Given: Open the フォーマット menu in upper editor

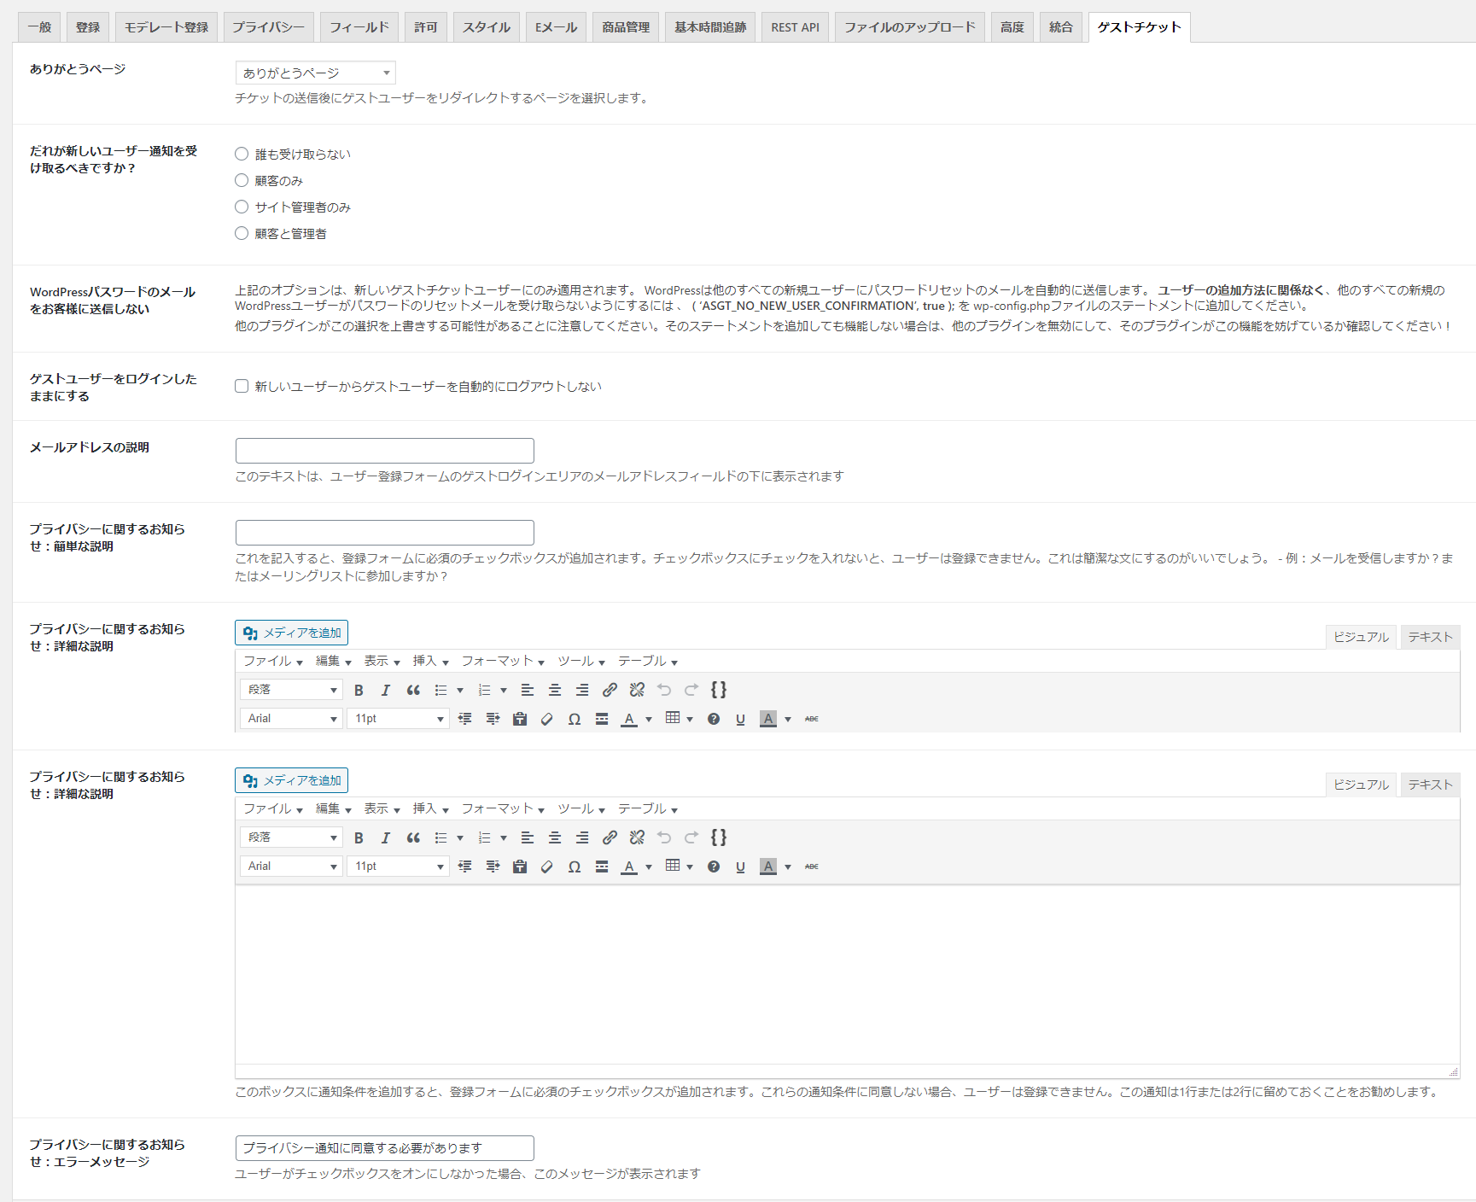Looking at the screenshot, I should point(503,661).
